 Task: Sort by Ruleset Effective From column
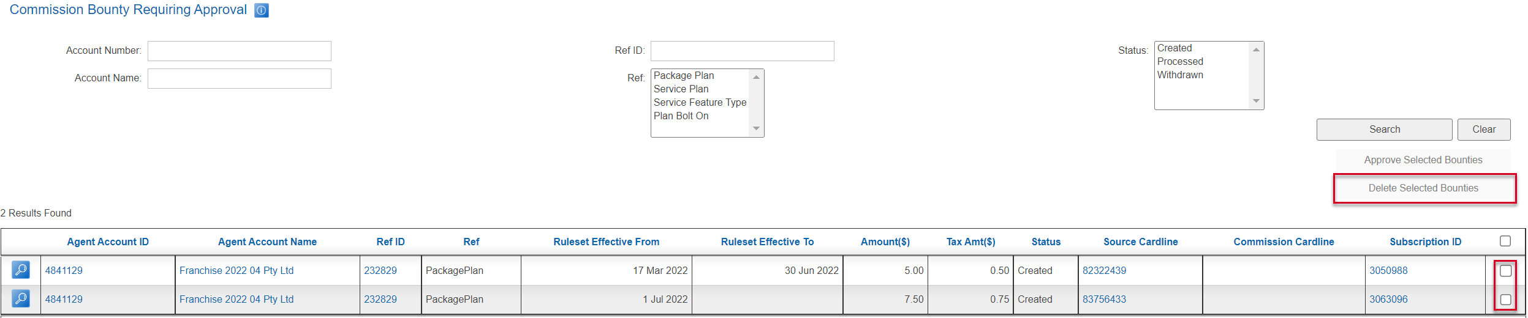pos(606,242)
